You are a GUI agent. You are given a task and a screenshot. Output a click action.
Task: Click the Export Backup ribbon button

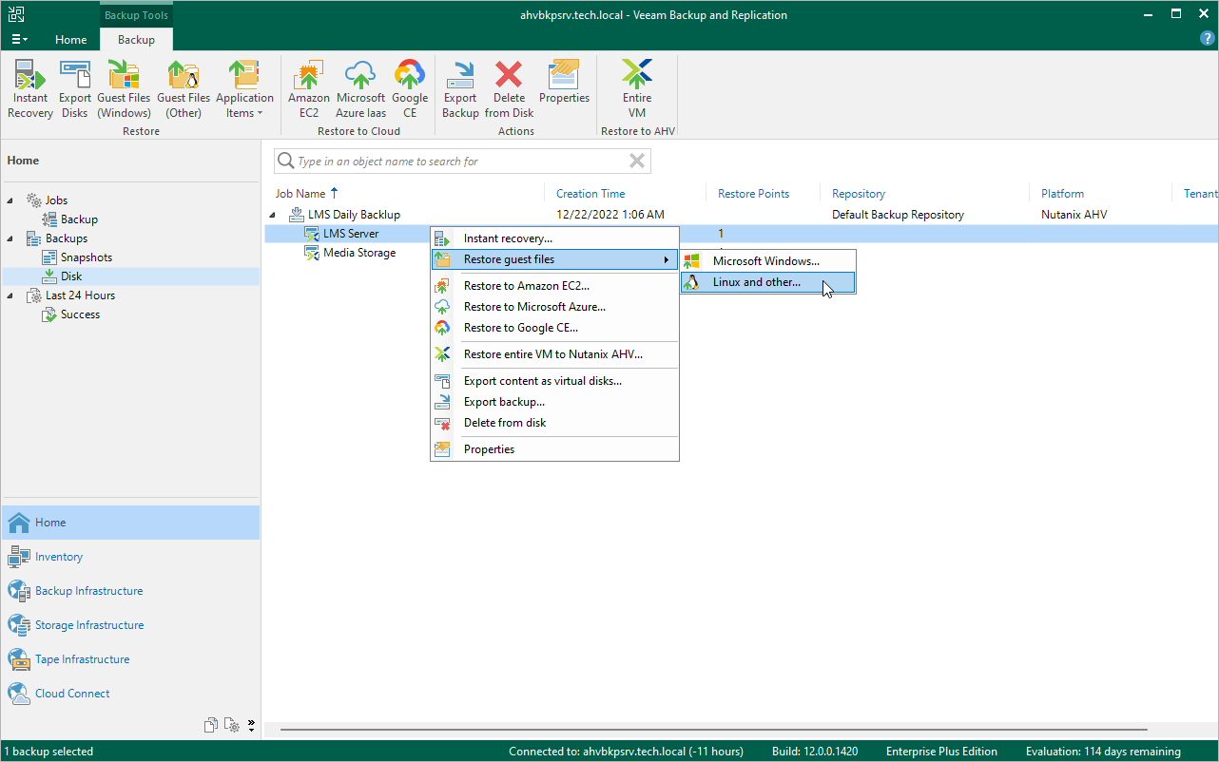(460, 89)
